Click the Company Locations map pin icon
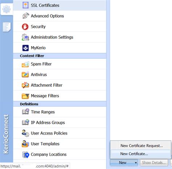This screenshot has height=169, width=172. 26,154
